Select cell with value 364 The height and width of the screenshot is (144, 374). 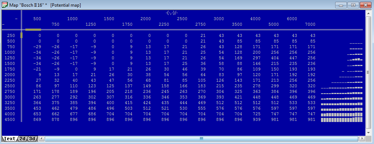(37, 103)
